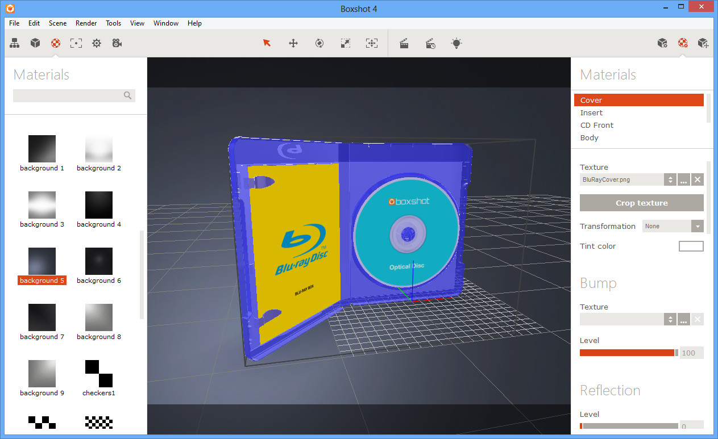
Task: Click the Tint color swatch
Action: pos(691,246)
